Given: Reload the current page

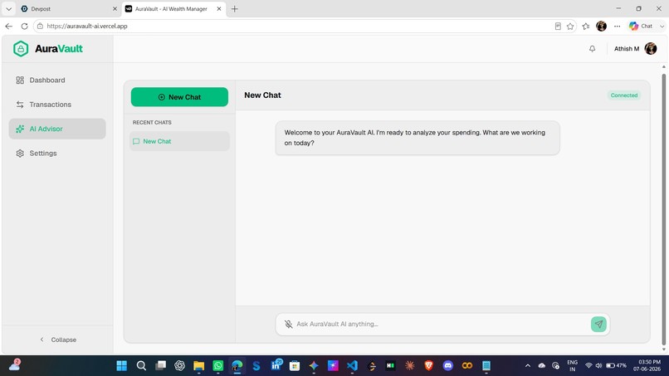Looking at the screenshot, I should (24, 26).
